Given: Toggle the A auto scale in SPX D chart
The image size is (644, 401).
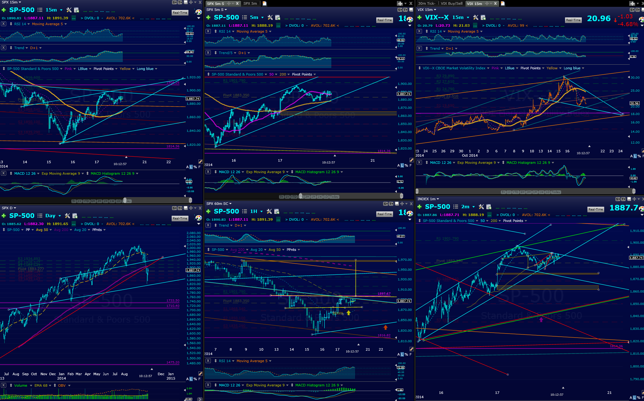Looking at the screenshot, I should [x=188, y=379].
